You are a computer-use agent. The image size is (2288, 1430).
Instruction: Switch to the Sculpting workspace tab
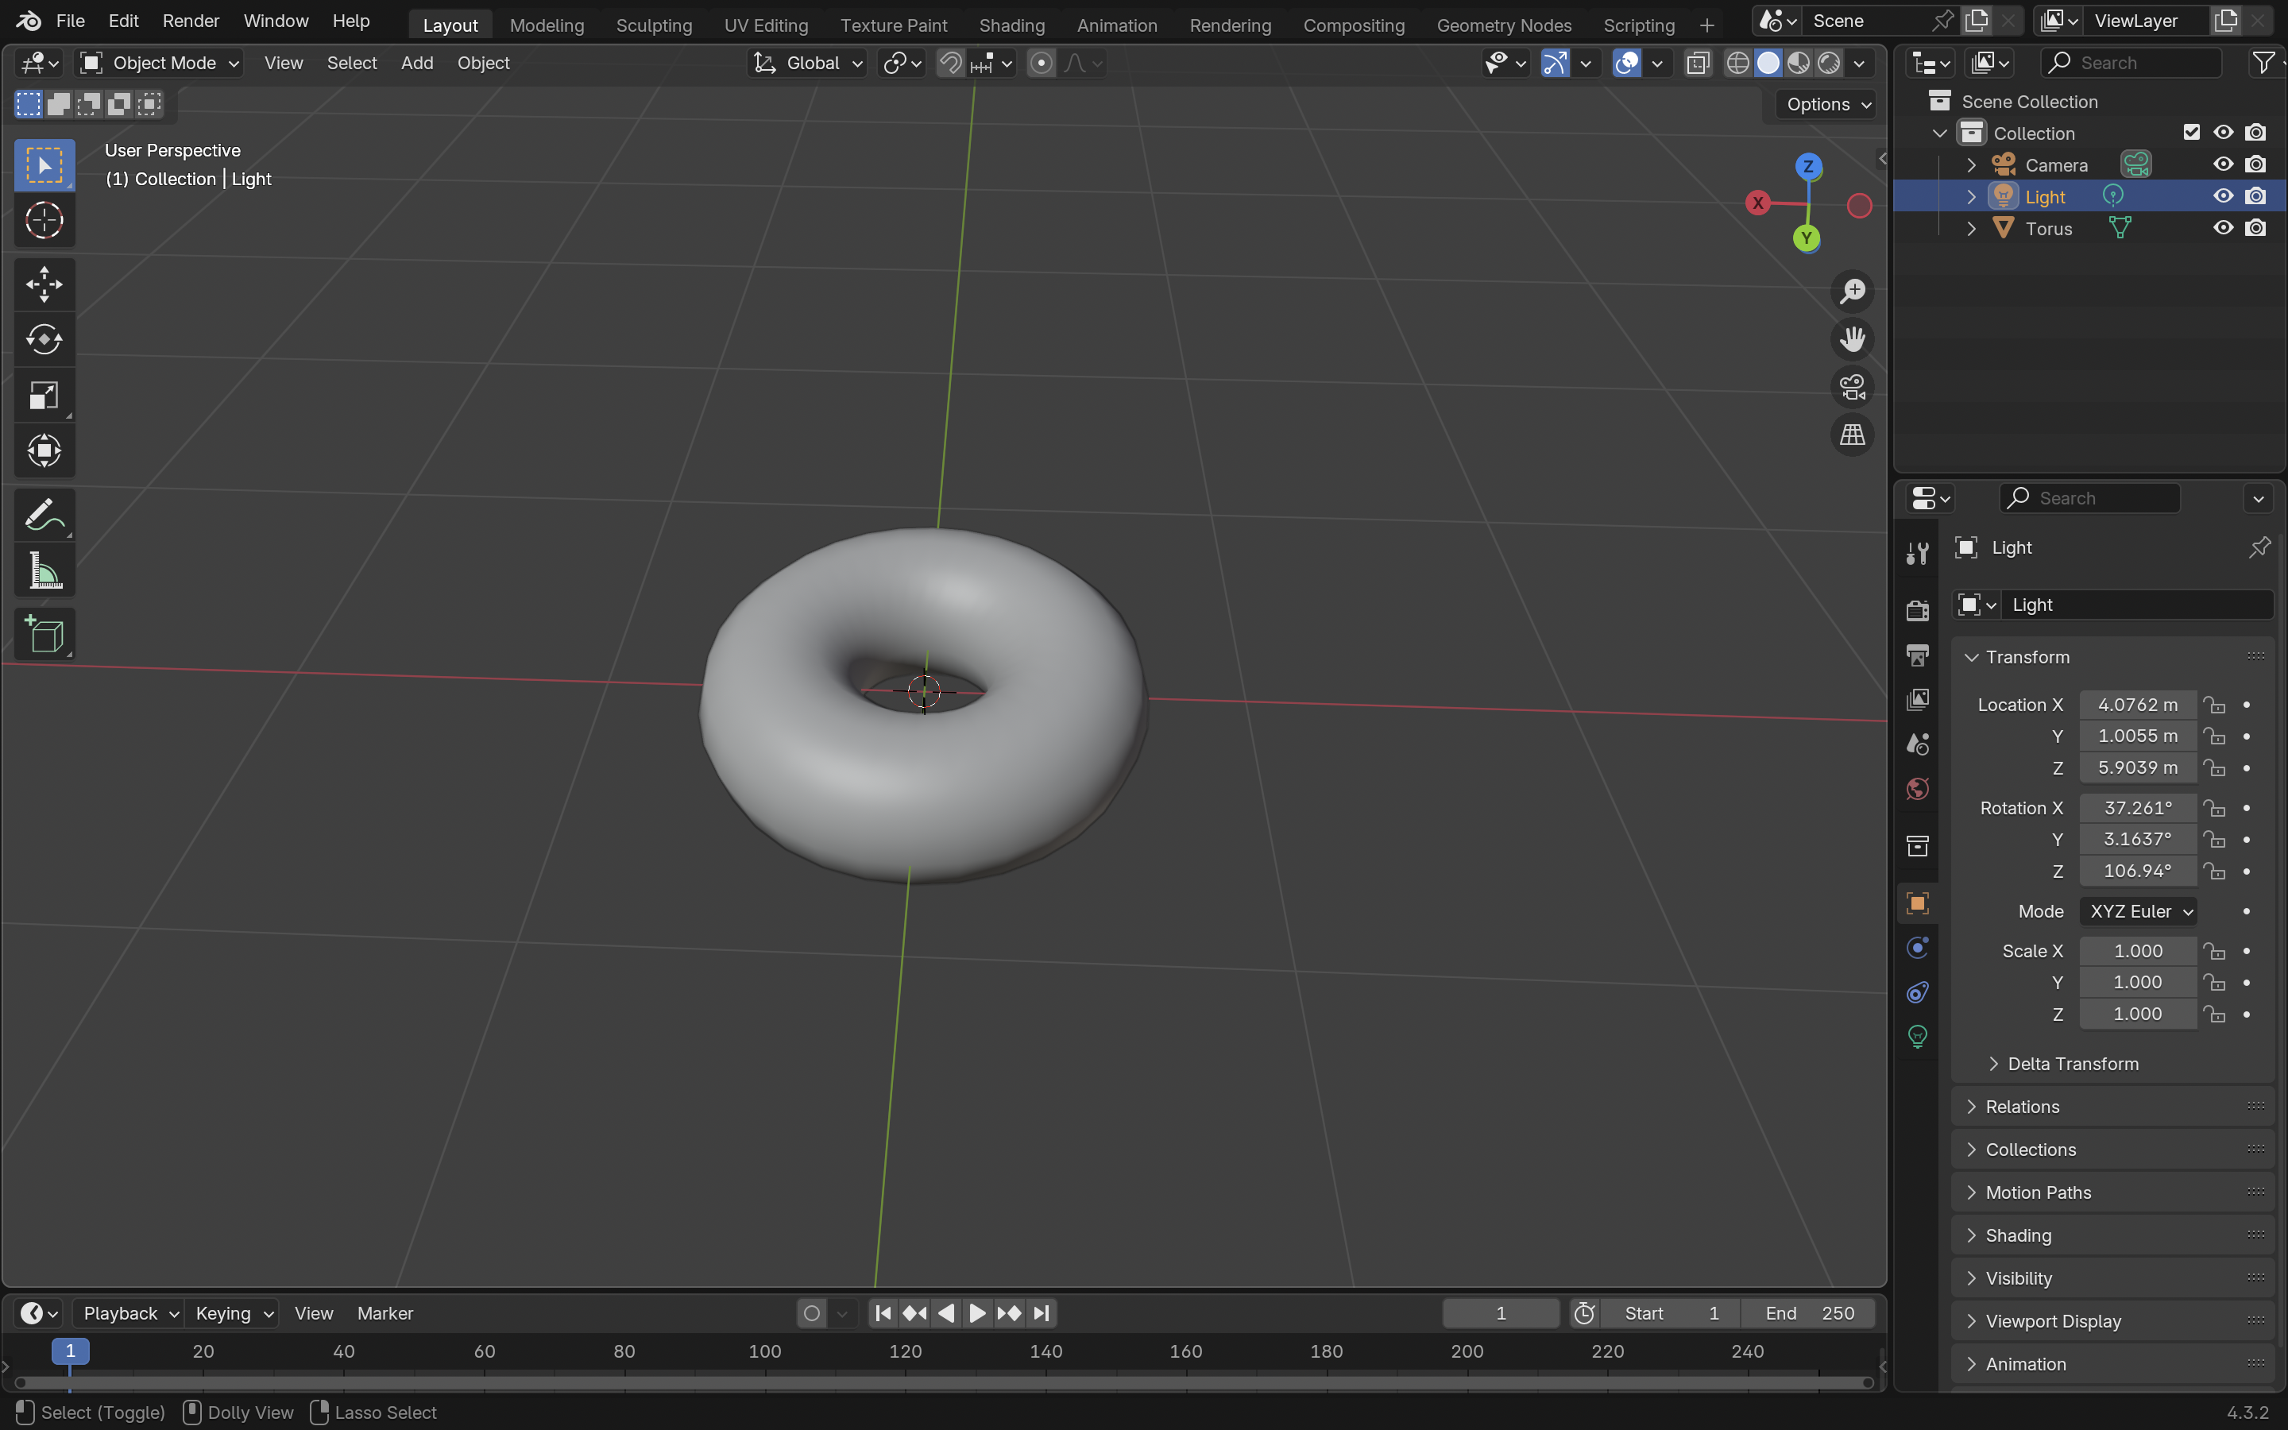click(655, 25)
